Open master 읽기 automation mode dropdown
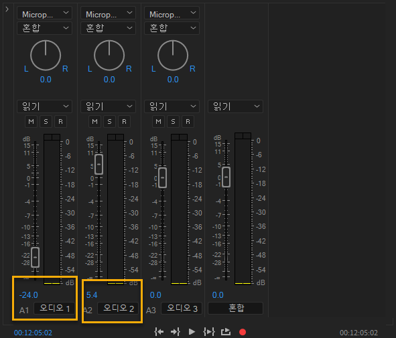This screenshot has width=396, height=338. pyautogui.click(x=235, y=106)
